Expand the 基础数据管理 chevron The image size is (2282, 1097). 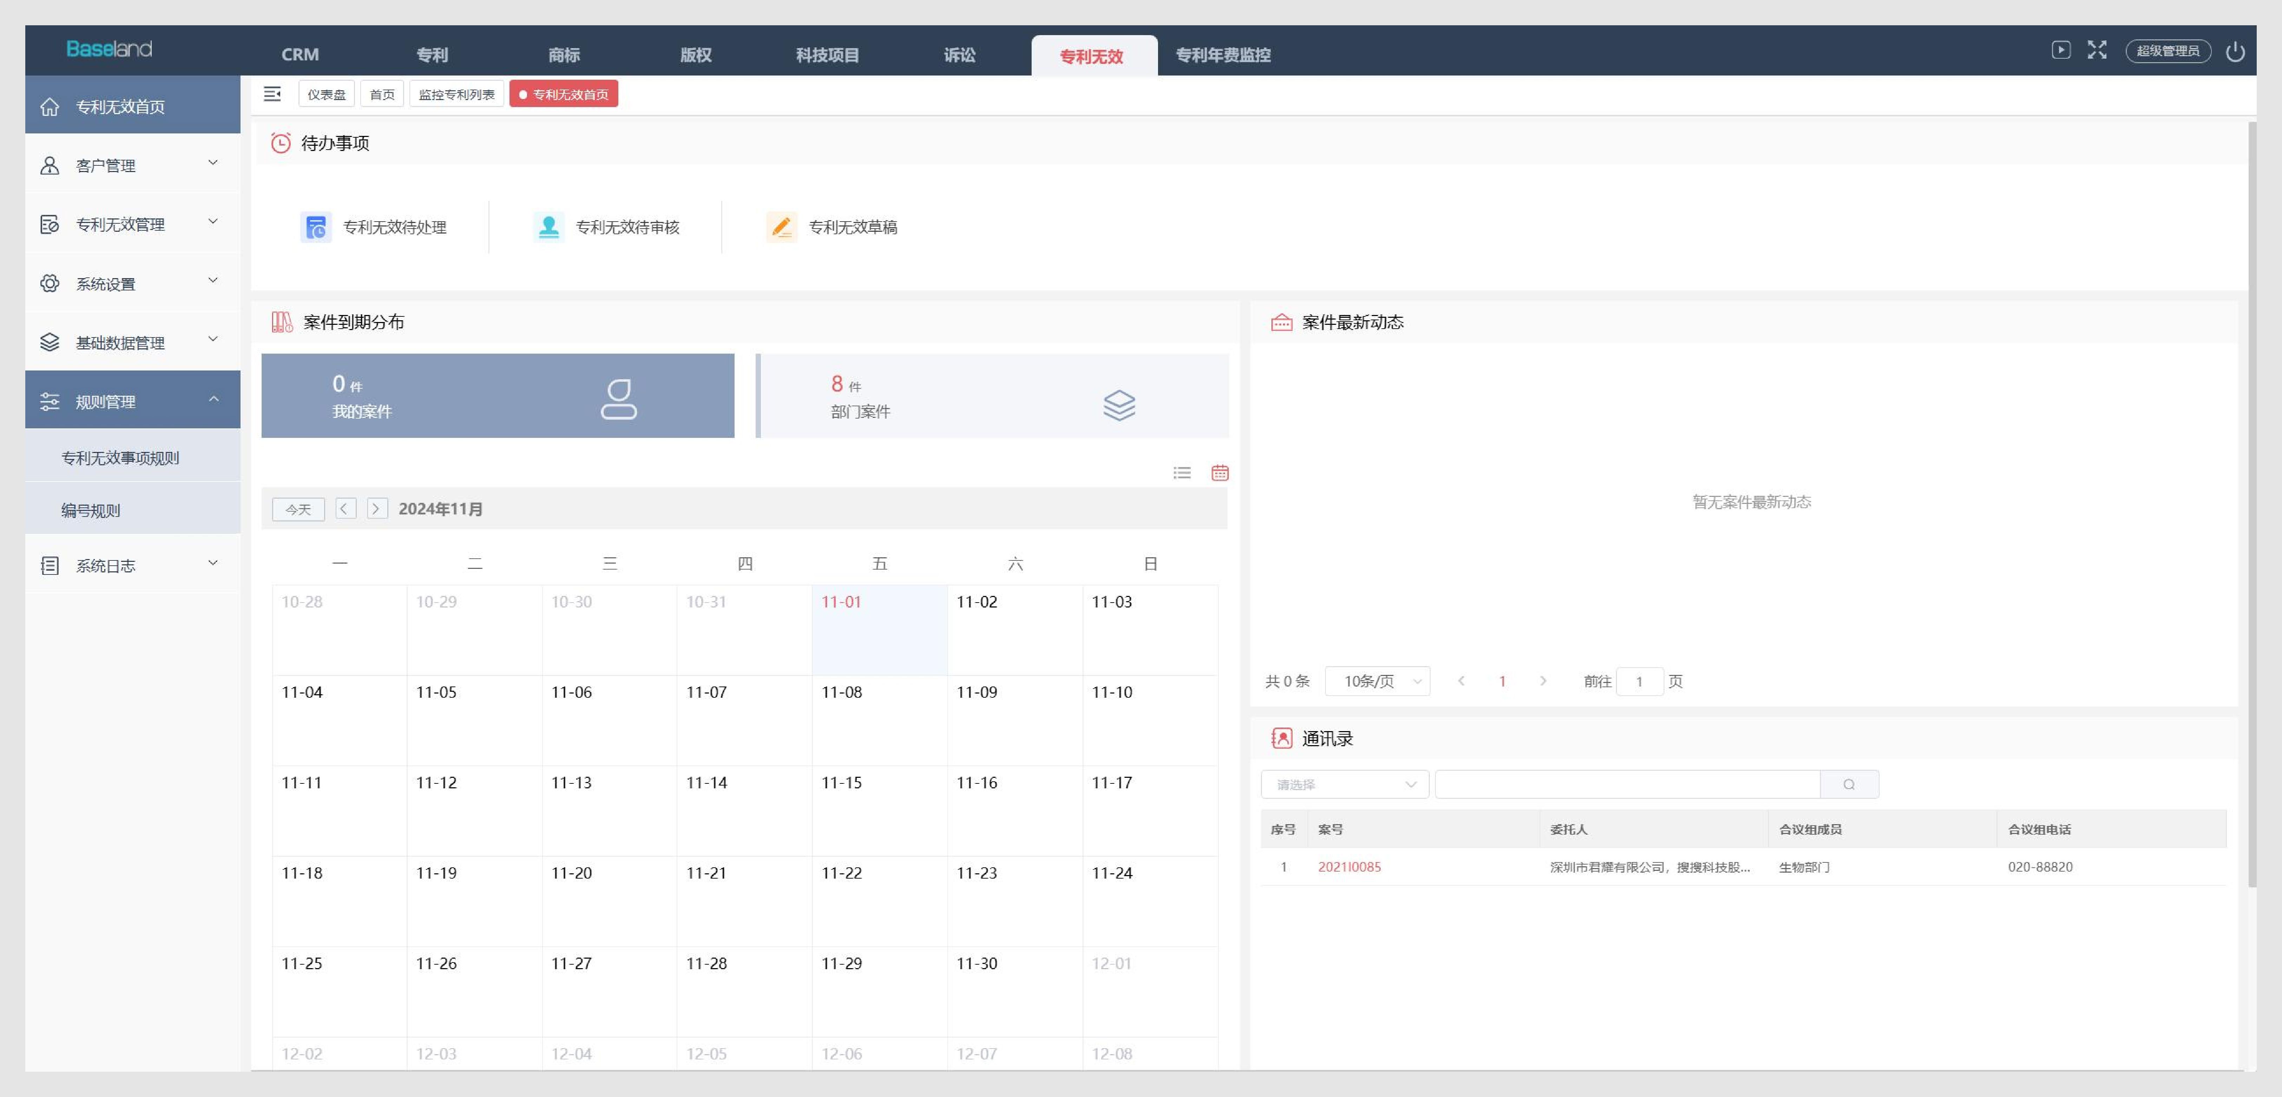coord(212,339)
